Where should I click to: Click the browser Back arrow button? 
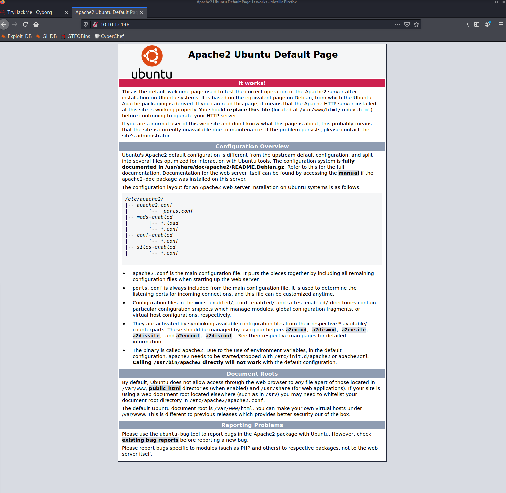tap(4, 24)
